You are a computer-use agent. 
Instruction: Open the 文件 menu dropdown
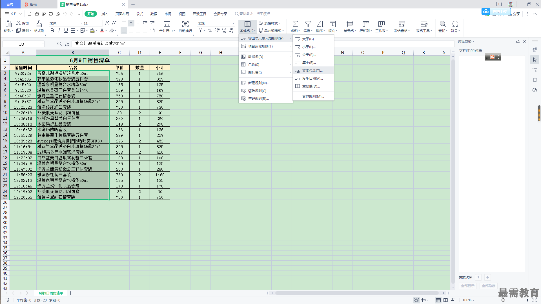coord(13,14)
